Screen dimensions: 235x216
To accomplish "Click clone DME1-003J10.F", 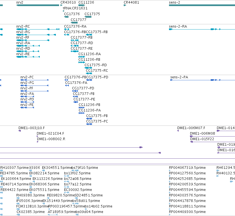I will (31, 128).
